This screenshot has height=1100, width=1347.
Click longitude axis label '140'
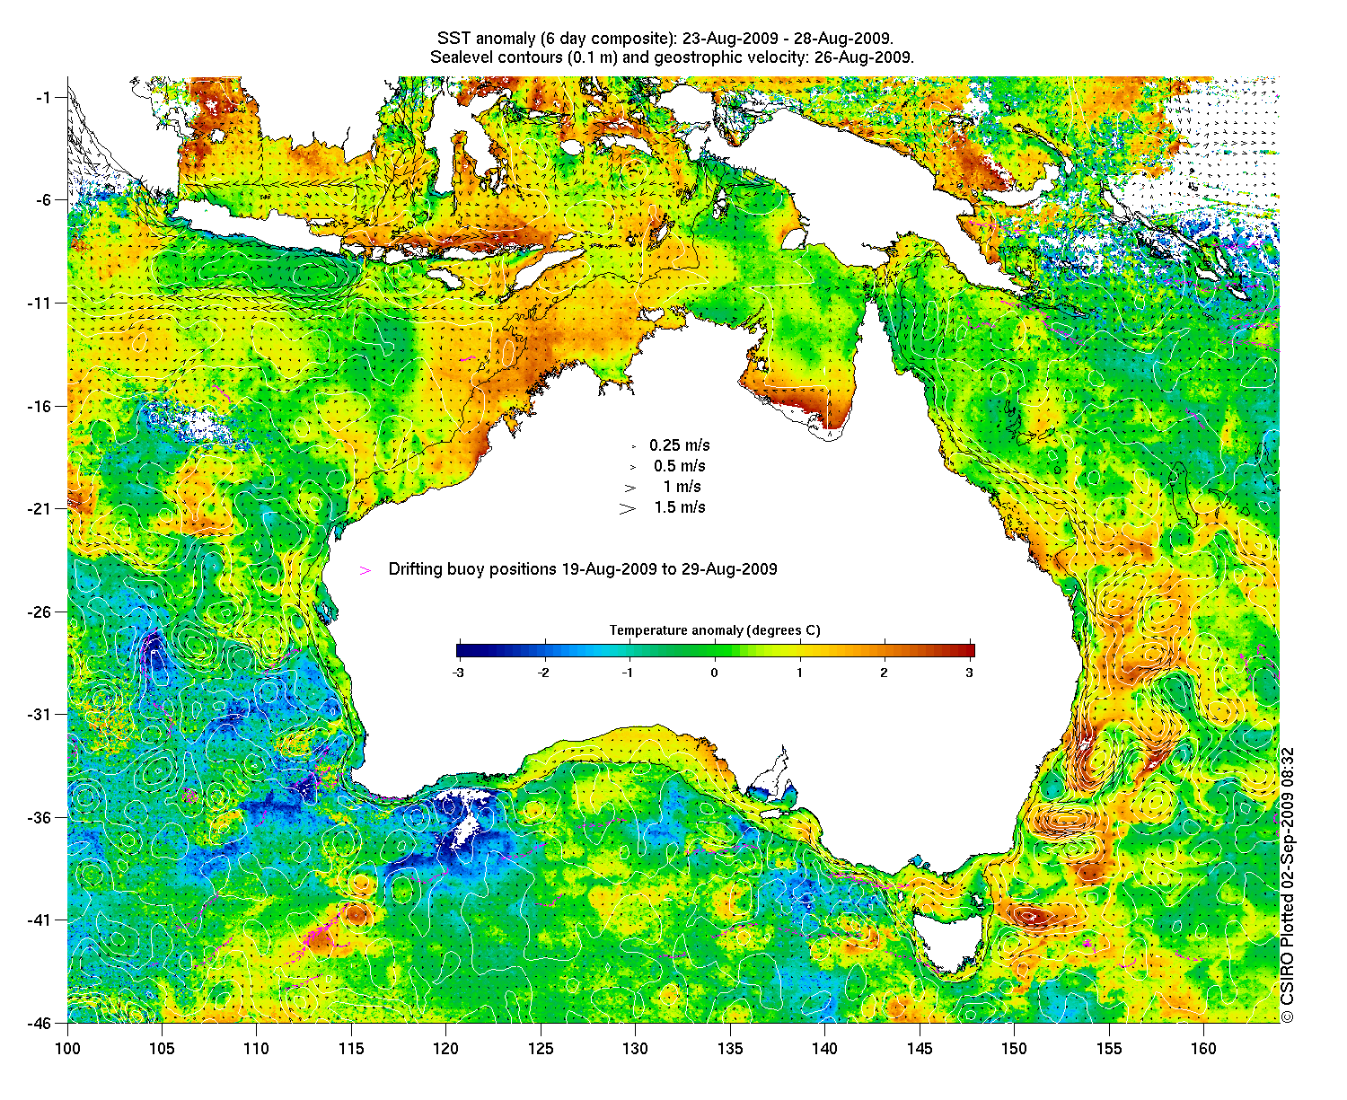coord(824,1048)
